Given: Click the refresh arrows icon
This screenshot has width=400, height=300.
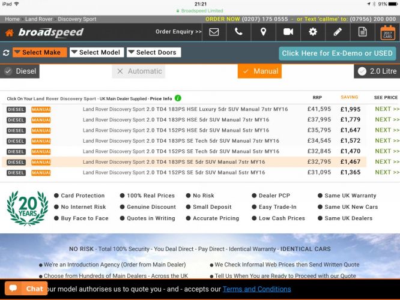Looking at the screenshot, I should (6, 53).
